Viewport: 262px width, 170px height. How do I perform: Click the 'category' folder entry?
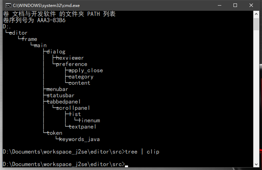click(81, 77)
